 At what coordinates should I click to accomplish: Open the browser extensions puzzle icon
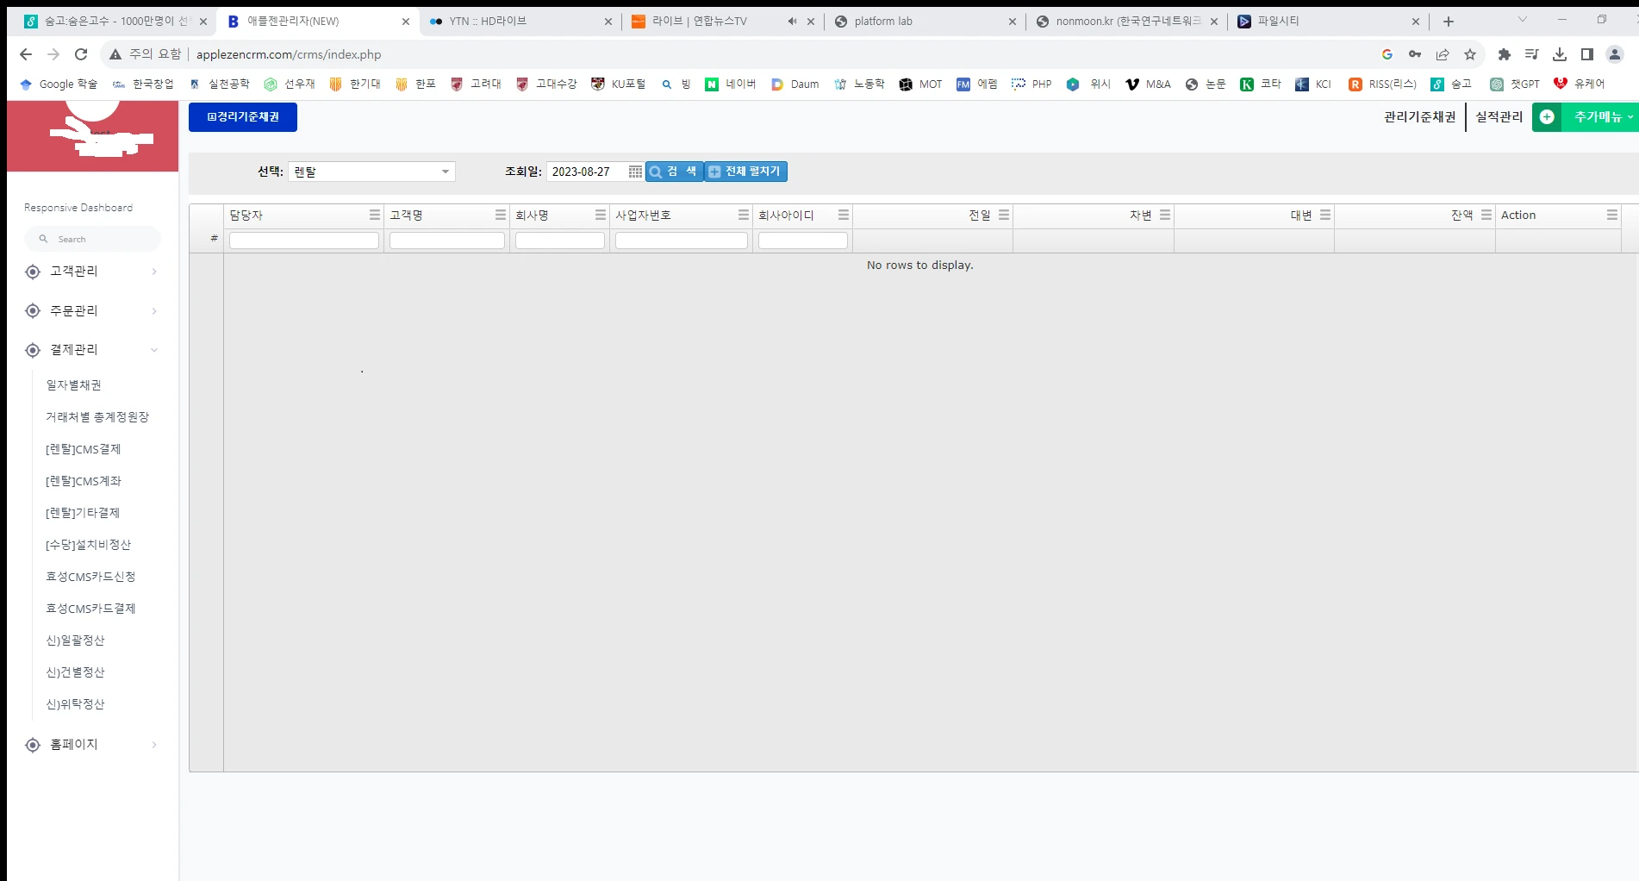tap(1505, 54)
